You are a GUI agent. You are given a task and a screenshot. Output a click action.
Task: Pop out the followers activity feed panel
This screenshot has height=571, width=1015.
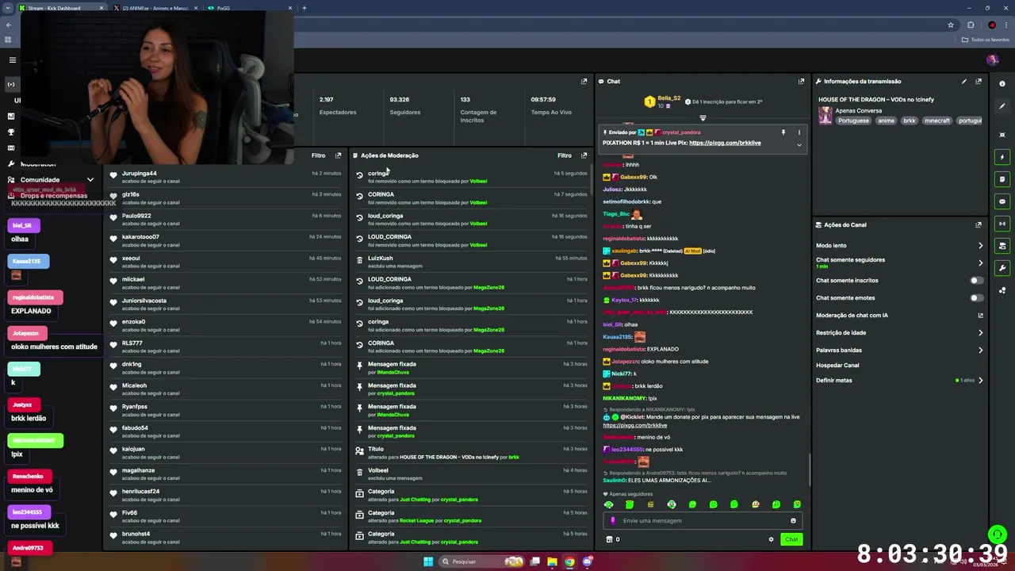point(339,155)
